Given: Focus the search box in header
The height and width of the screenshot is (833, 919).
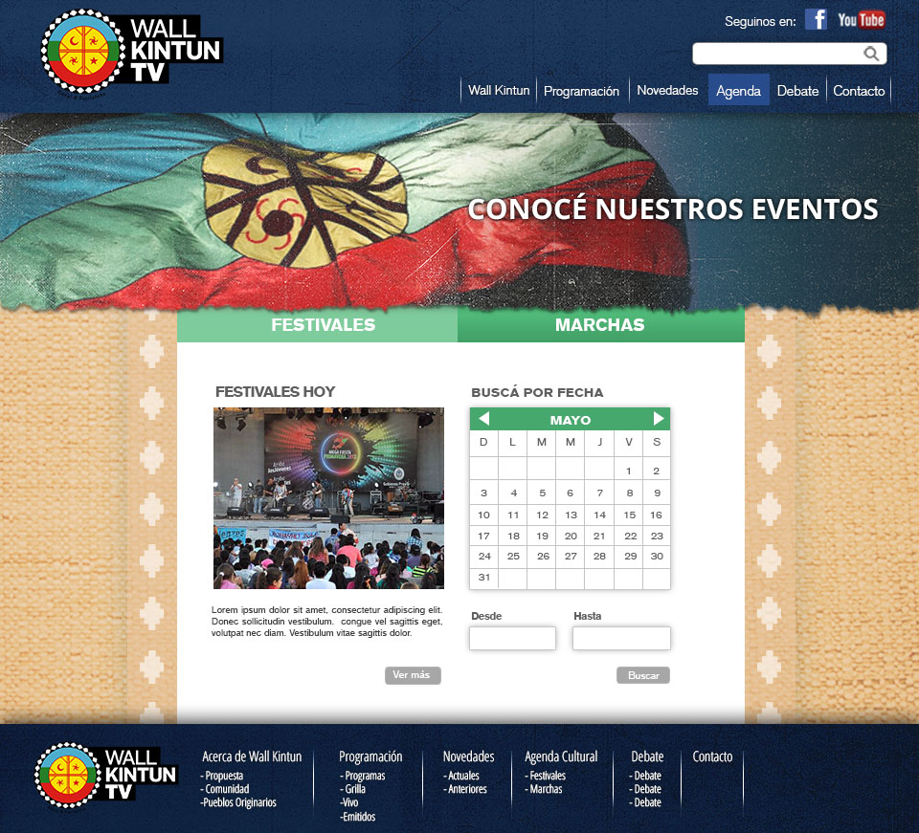Looking at the screenshot, I should [x=776, y=54].
